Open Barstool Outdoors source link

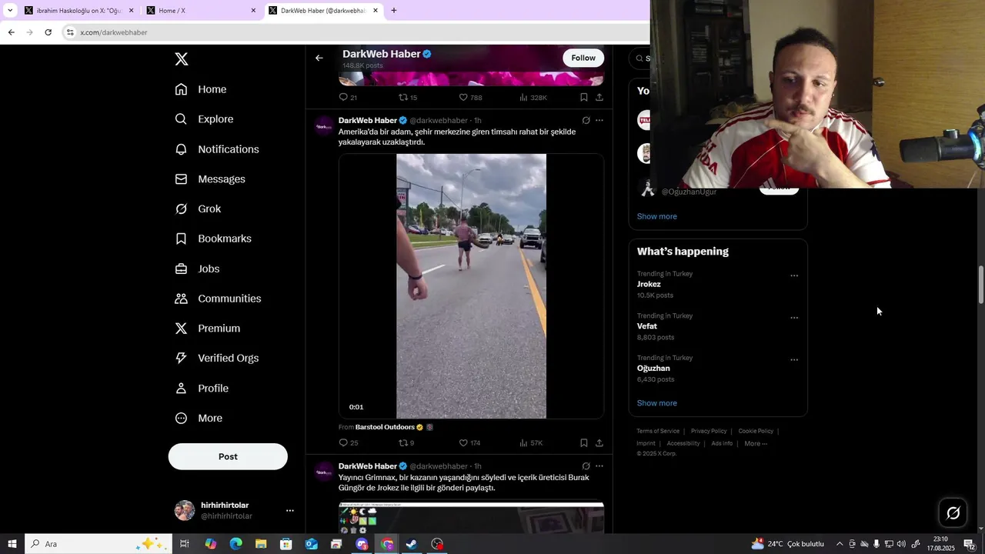coord(385,427)
